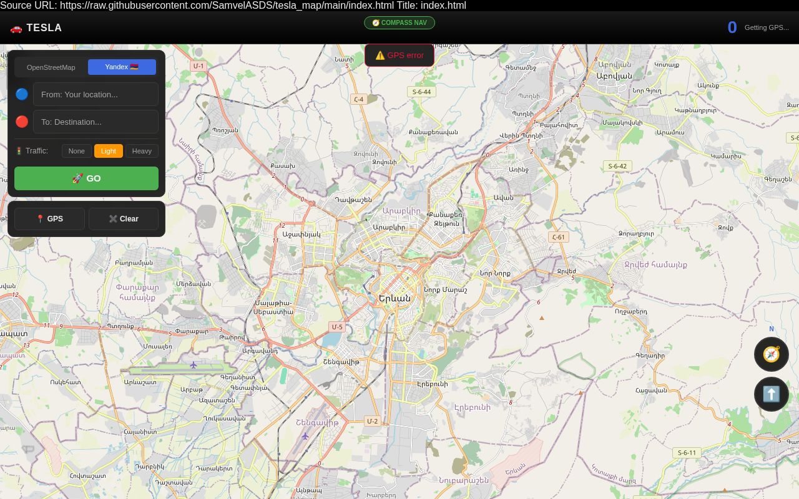The height and width of the screenshot is (499, 799).
Task: Click the From location input field
Action: (x=96, y=94)
